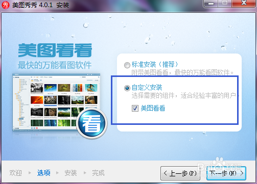Viewport: 257px width, 184px height.
Task: Click the 安装 step label
Action: 71,173
